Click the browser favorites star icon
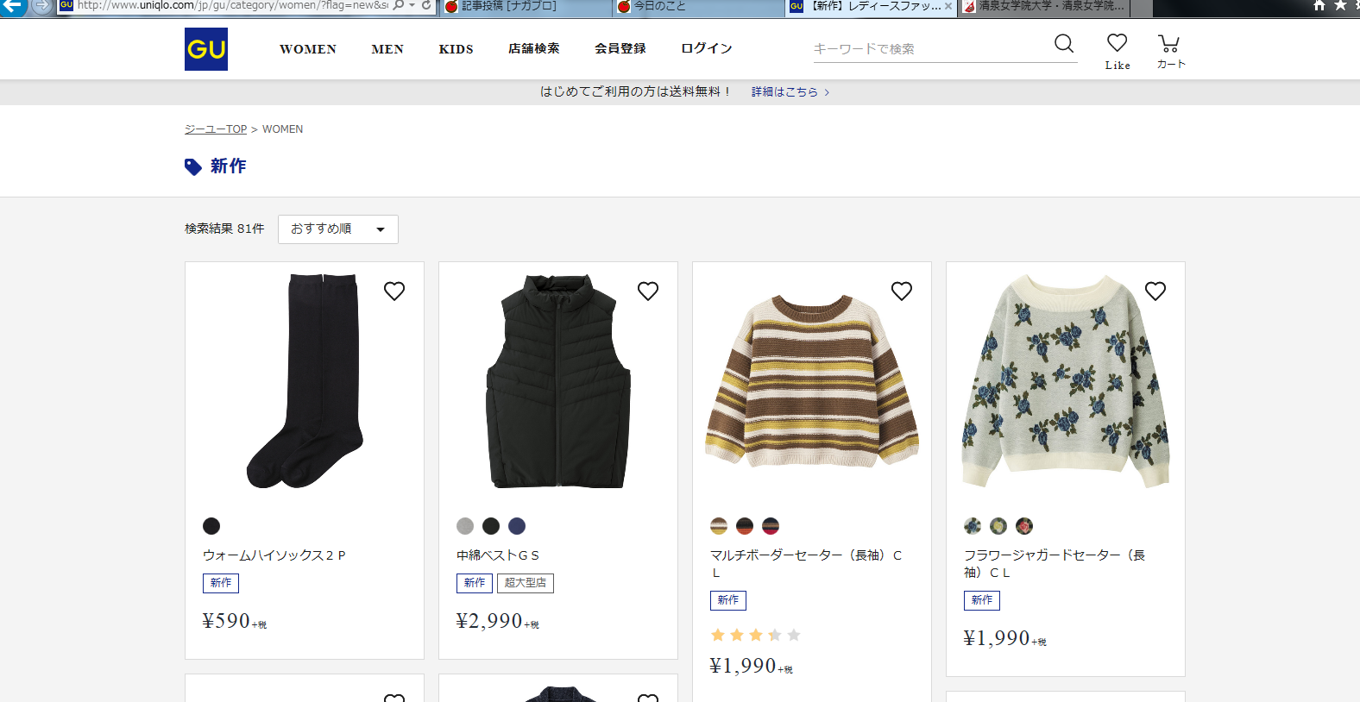 click(1340, 5)
